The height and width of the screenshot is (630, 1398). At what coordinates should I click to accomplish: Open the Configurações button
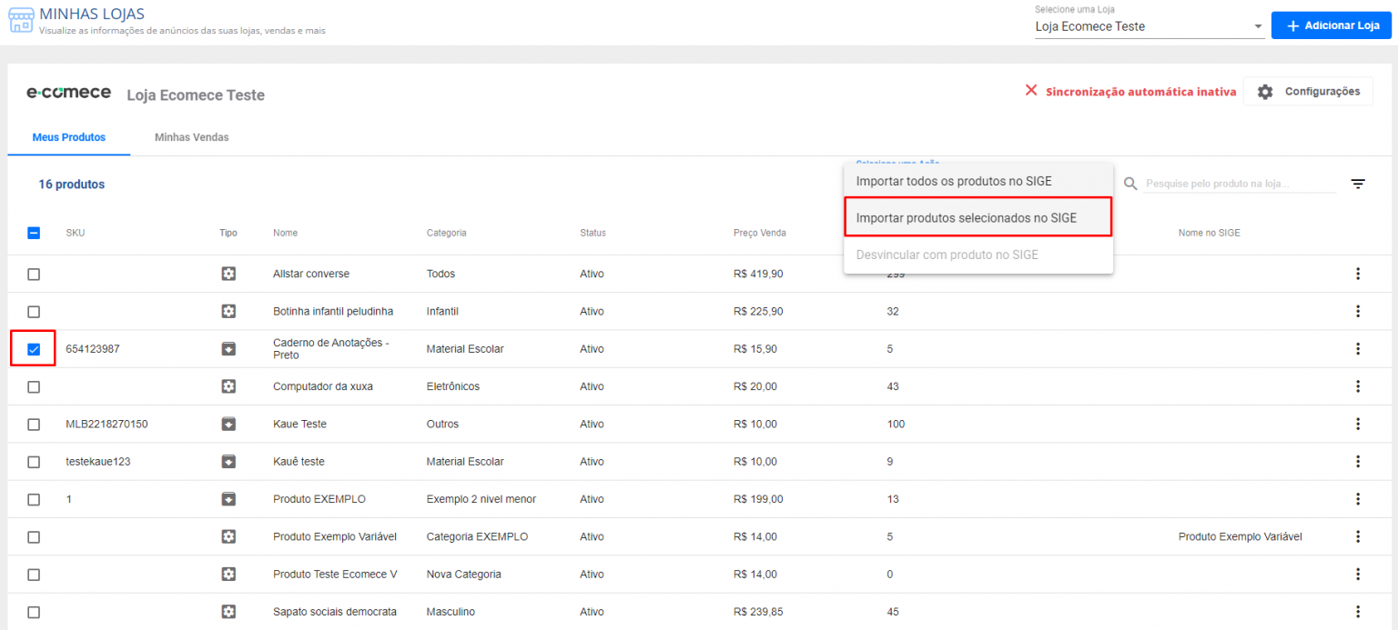[1308, 91]
